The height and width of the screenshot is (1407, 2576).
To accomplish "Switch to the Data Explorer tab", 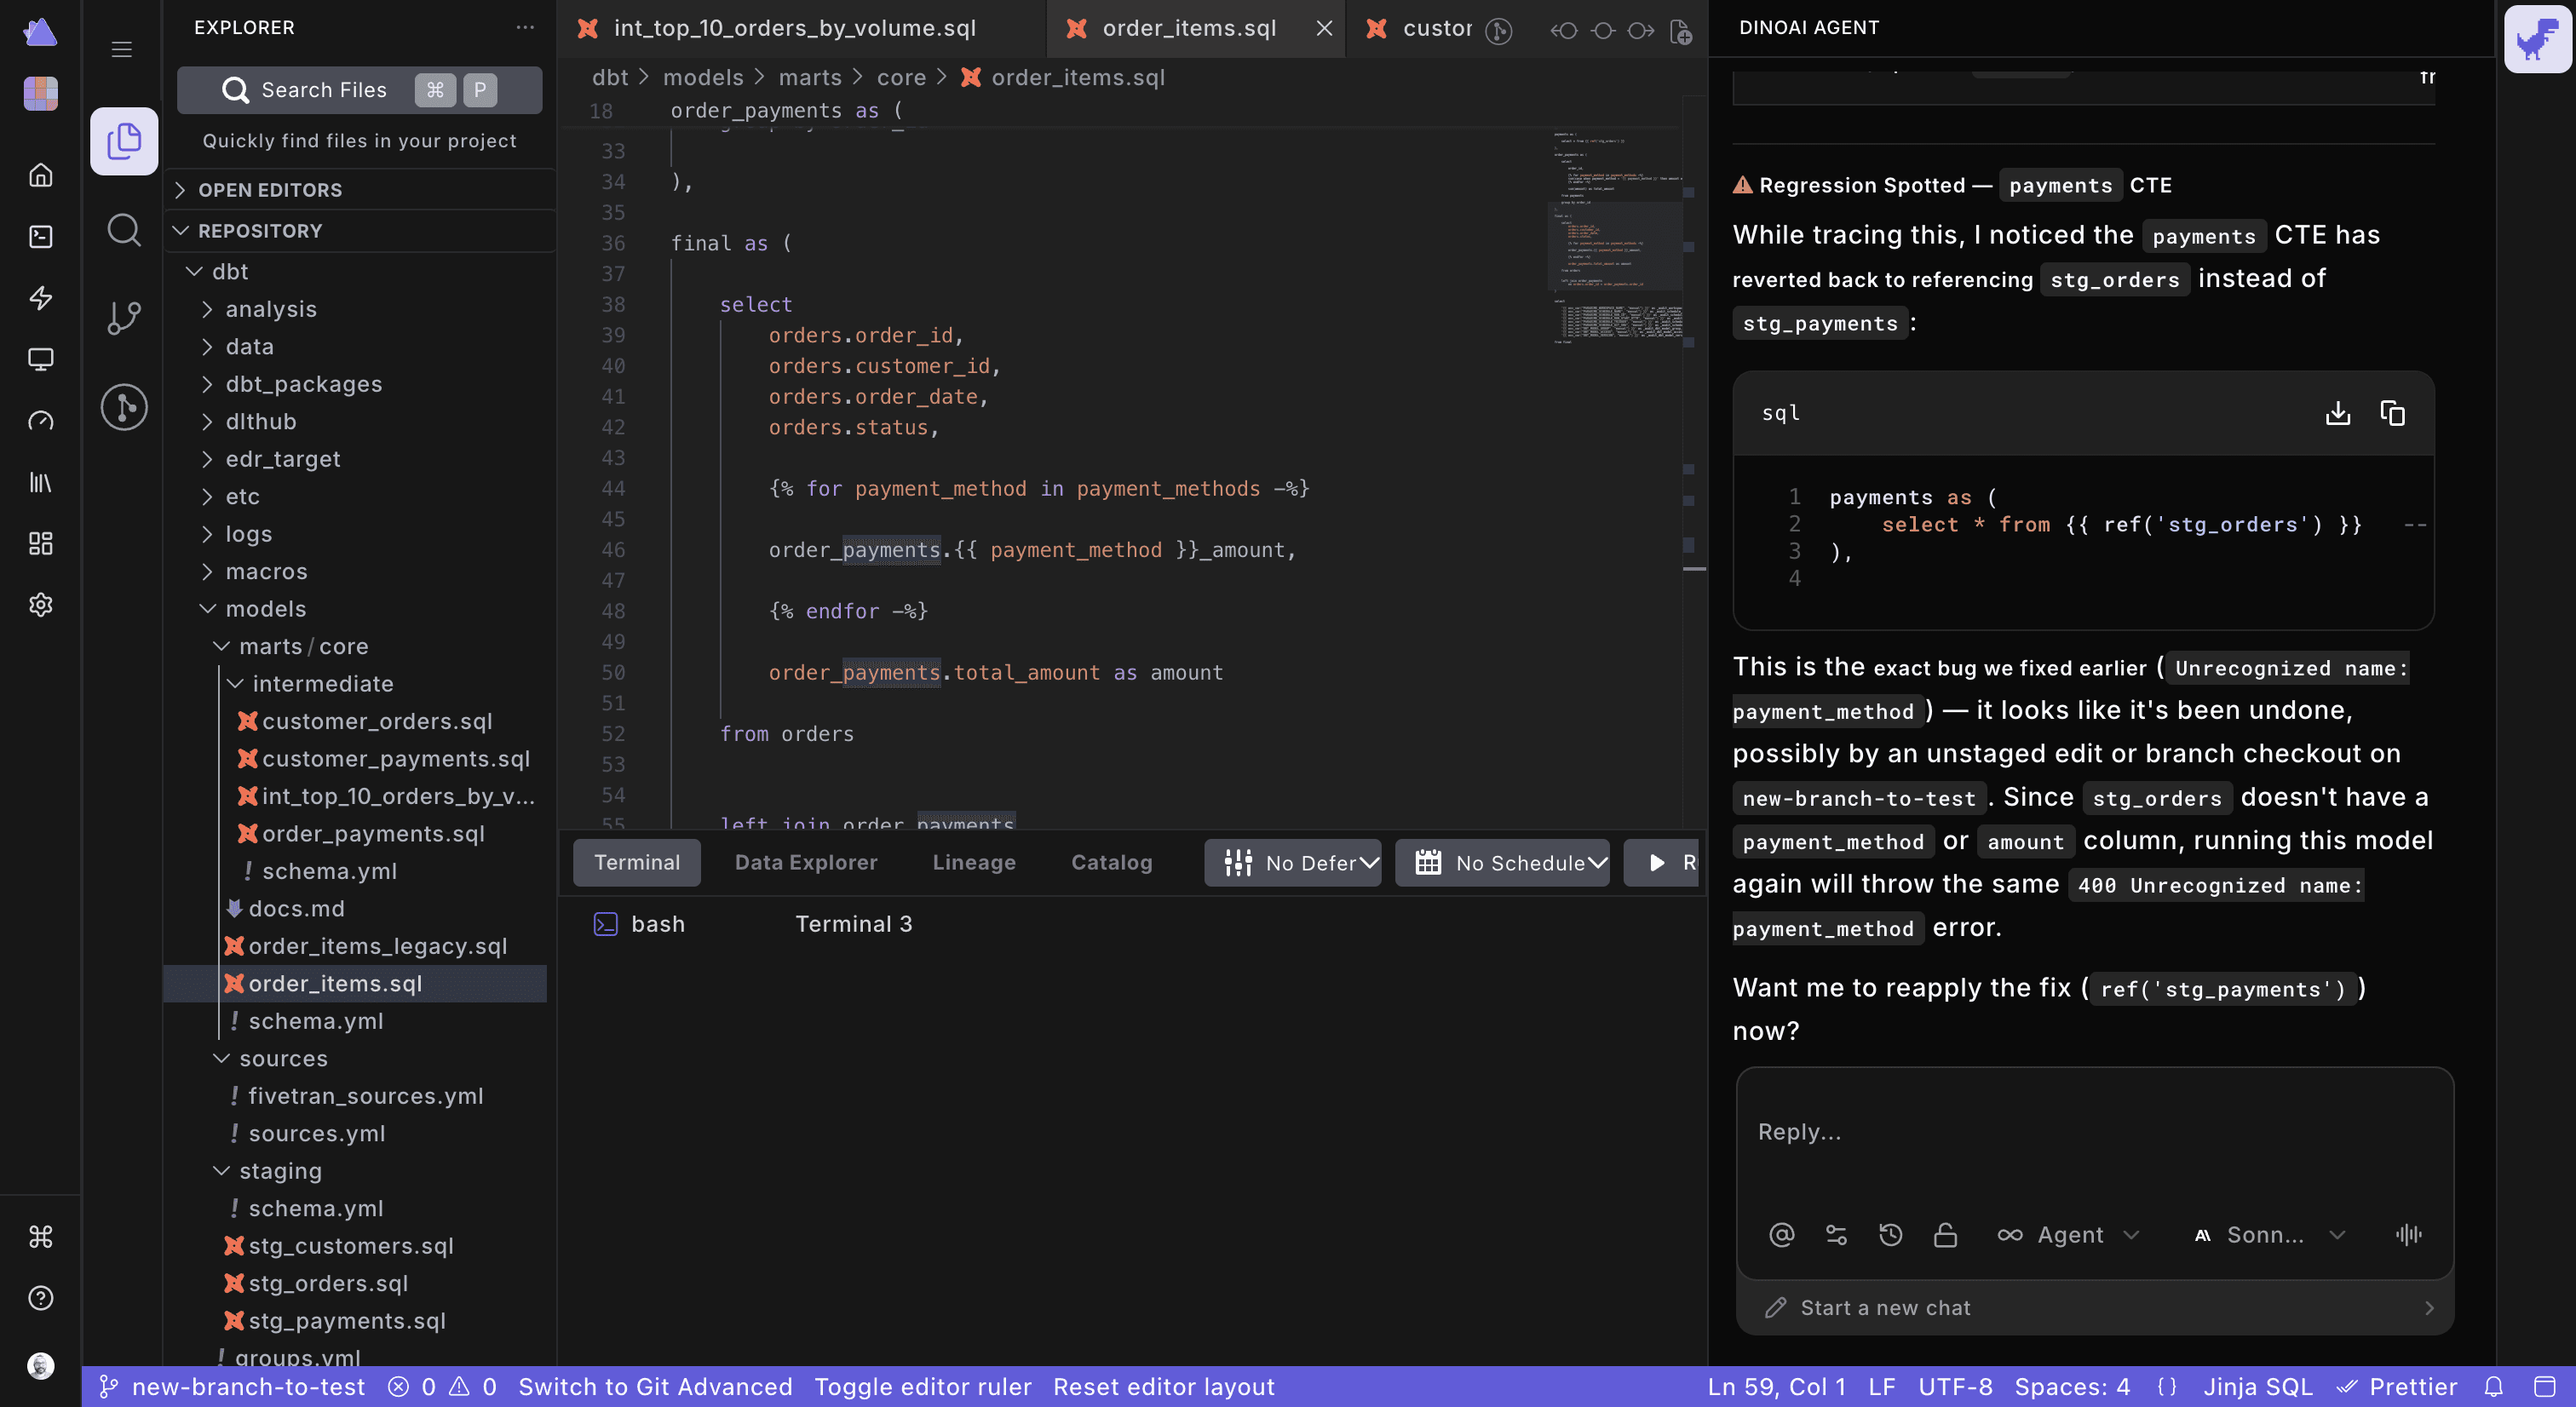I will [806, 863].
